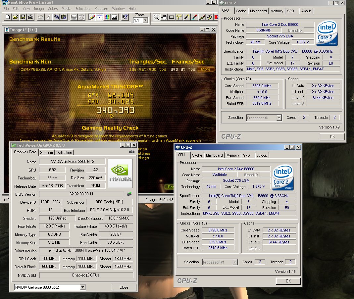Click the New image icon in Paint Shop Pro

[8, 17]
